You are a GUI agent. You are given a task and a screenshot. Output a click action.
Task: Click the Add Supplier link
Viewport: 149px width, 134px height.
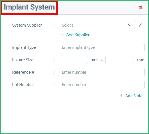pyautogui.click(x=75, y=35)
